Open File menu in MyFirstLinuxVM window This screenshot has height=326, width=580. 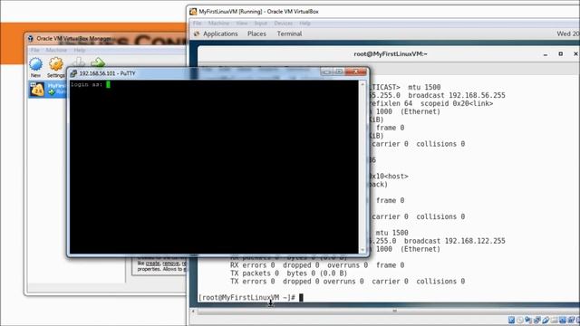tap(198, 23)
